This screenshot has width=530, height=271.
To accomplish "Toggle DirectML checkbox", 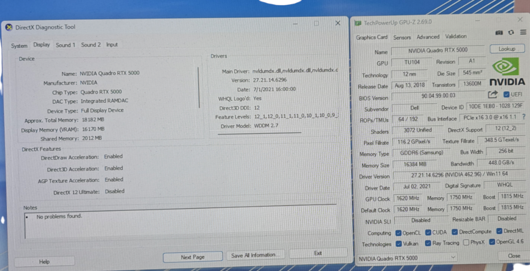I will point(500,231).
